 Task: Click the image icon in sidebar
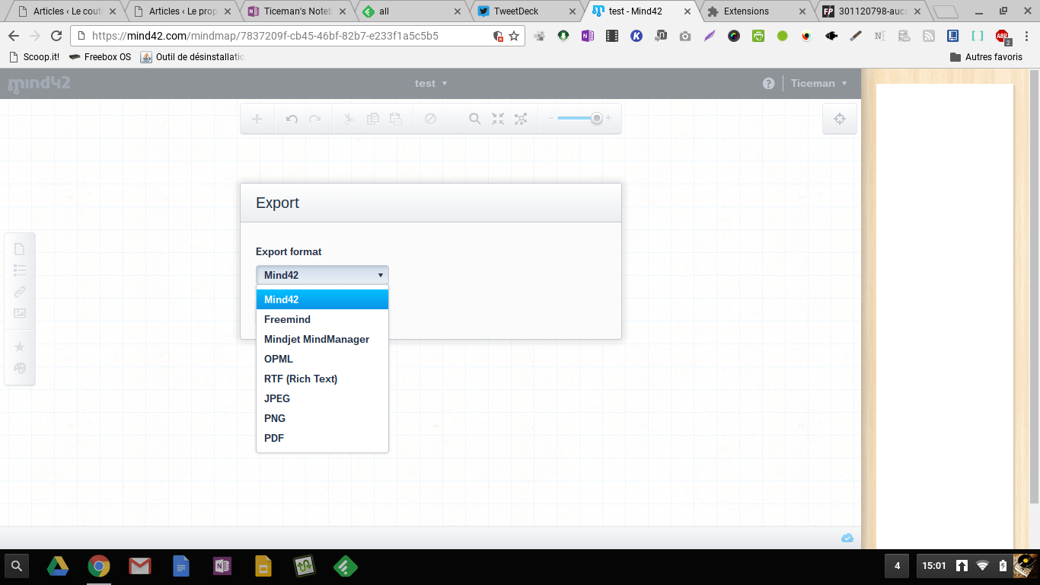20,313
